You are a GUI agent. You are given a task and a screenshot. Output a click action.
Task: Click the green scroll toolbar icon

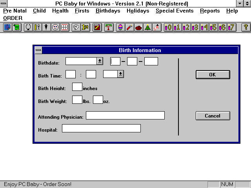(16, 27)
